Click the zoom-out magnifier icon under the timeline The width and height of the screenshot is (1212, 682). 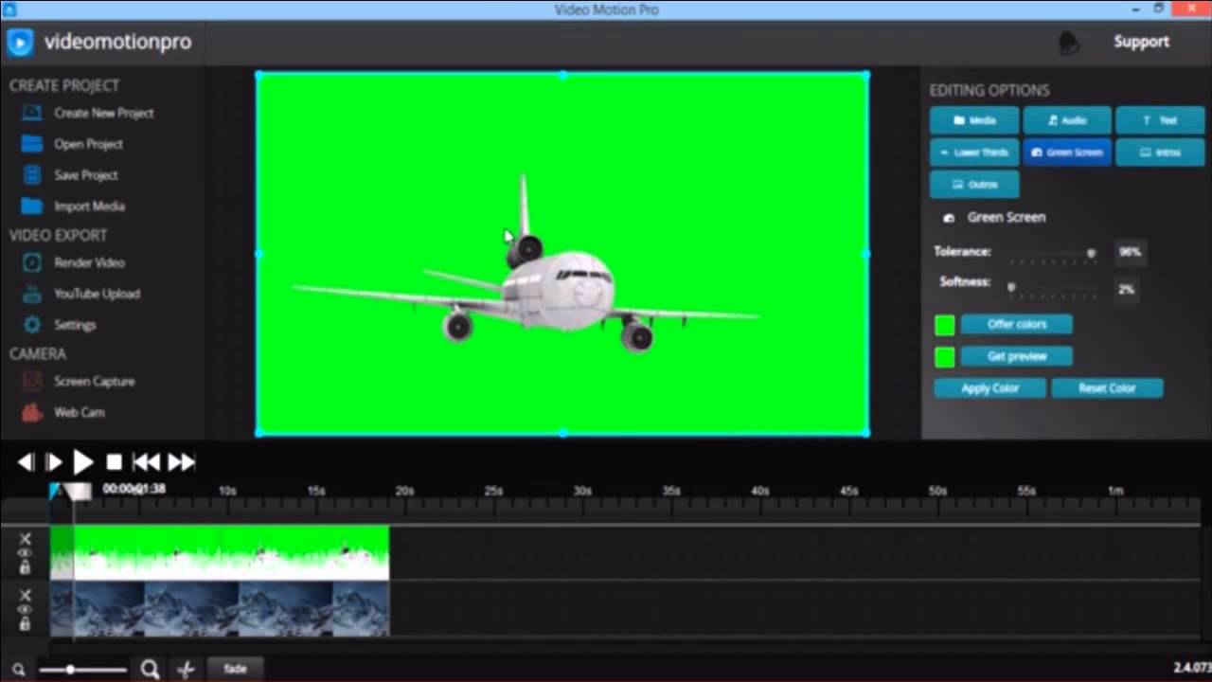click(18, 670)
